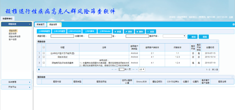Image resolution: width=235 pixels, height=110 pixels.
Task: Go to the last page in pager
Action: [137, 70]
